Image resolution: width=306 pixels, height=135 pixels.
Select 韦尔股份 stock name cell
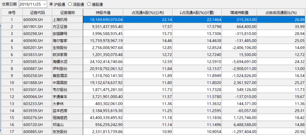(x=67, y=90)
